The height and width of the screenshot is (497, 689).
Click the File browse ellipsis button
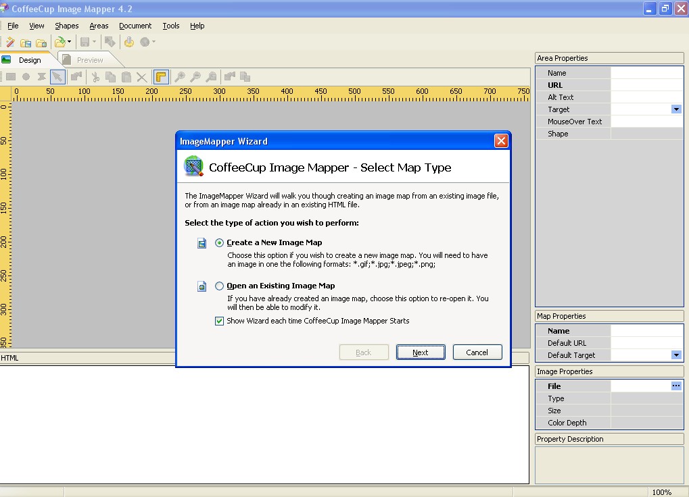click(x=676, y=386)
